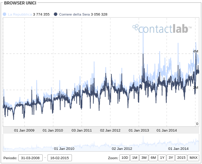202x164 pixels.
Task: Click the 01 Jan 2013 axis label
Action: (139, 130)
